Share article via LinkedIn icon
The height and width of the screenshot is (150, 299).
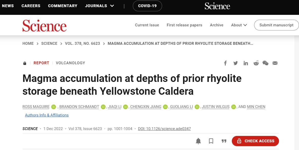click(246, 63)
